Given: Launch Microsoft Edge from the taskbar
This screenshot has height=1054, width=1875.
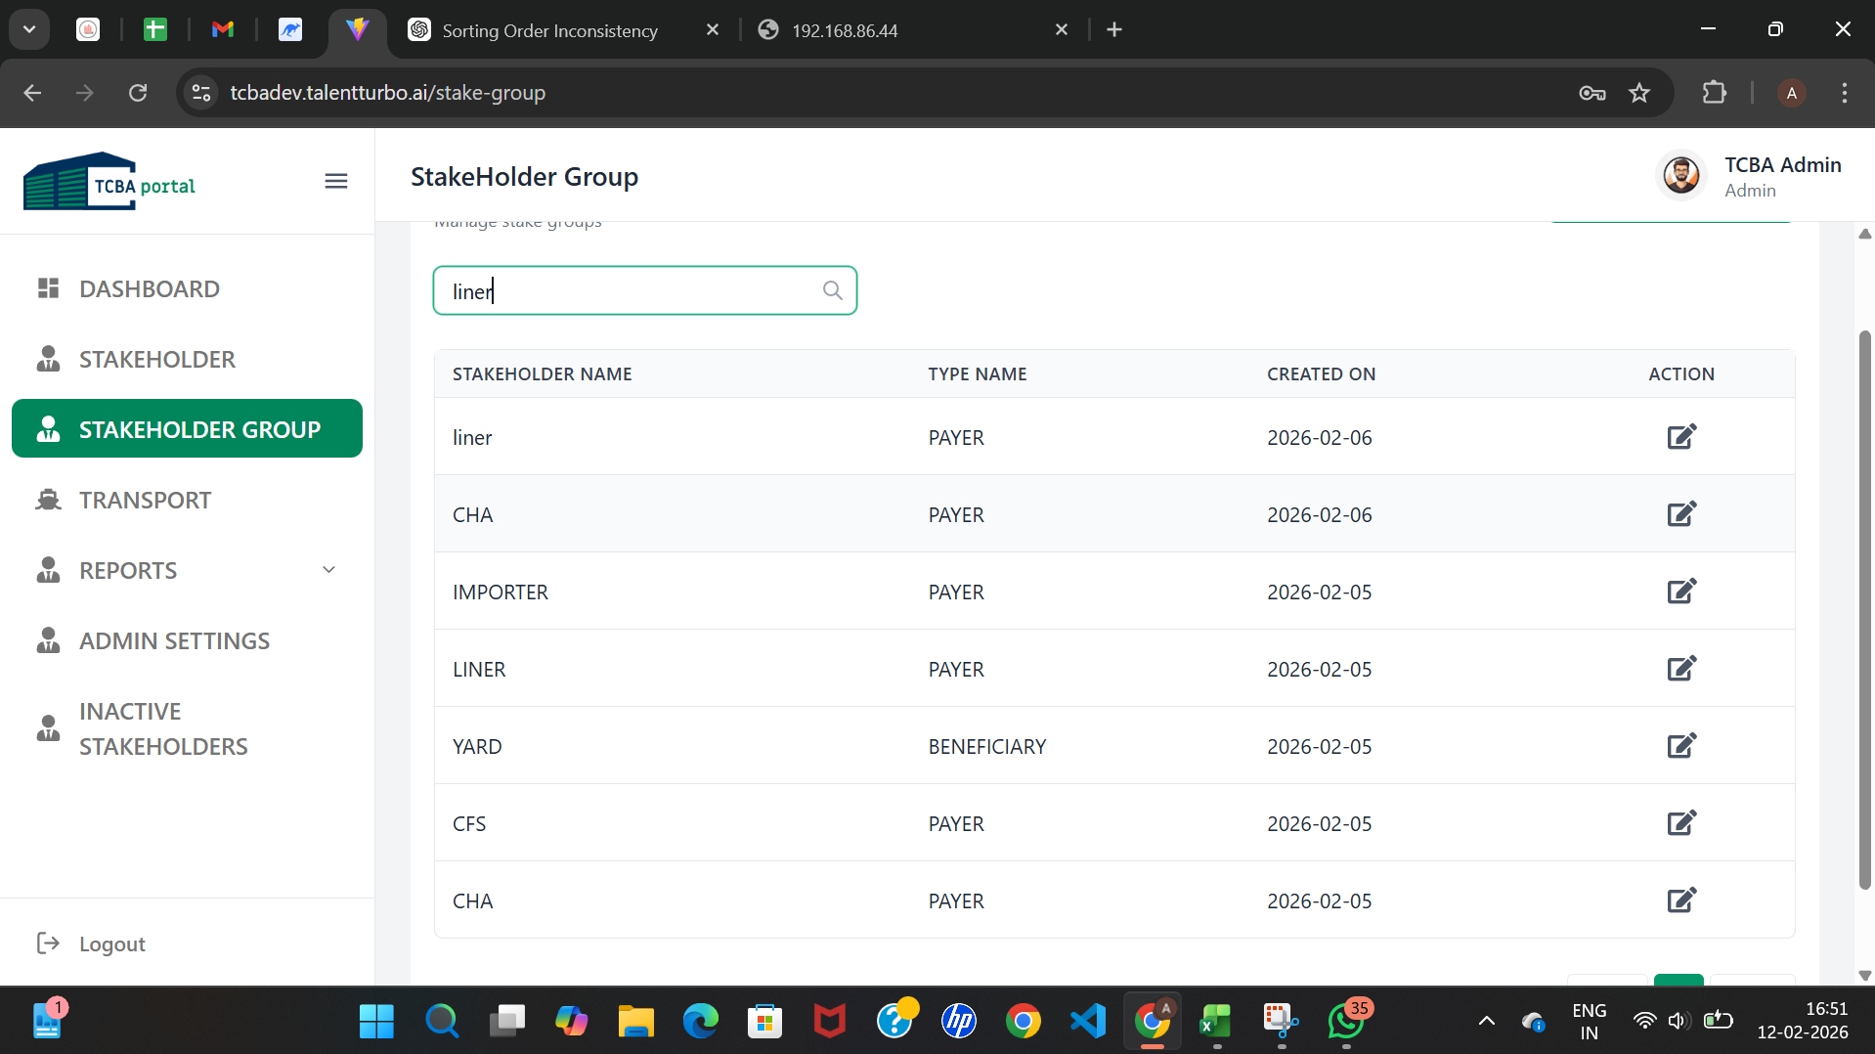Looking at the screenshot, I should click(700, 1022).
